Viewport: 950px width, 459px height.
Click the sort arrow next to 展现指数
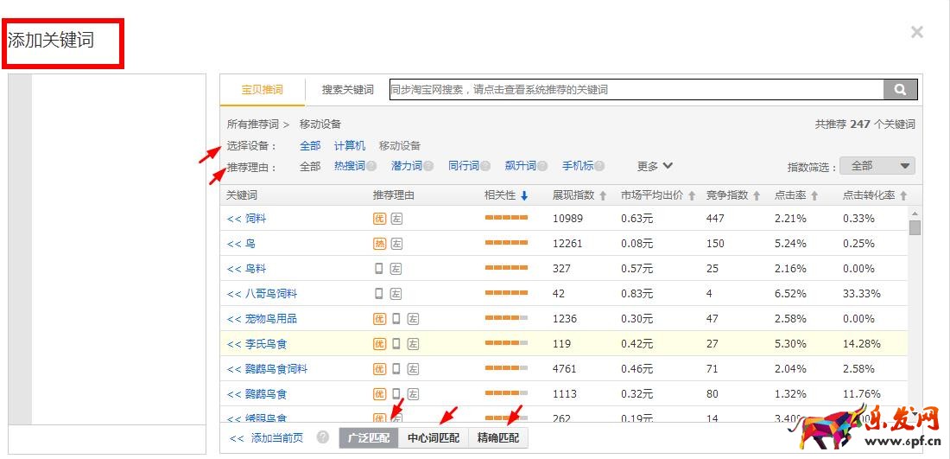point(603,196)
